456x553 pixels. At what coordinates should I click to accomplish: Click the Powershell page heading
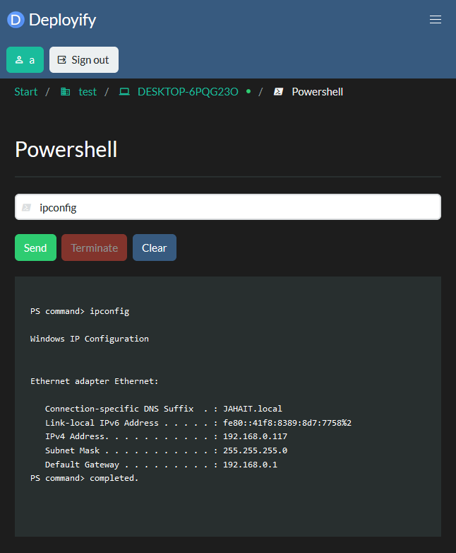point(66,149)
